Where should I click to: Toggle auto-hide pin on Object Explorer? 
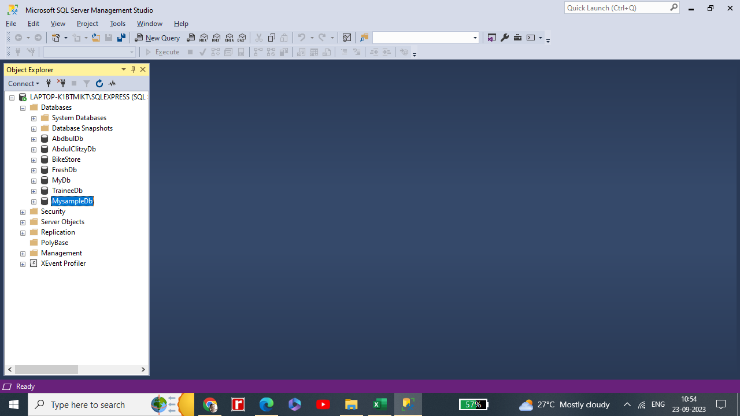pos(133,69)
